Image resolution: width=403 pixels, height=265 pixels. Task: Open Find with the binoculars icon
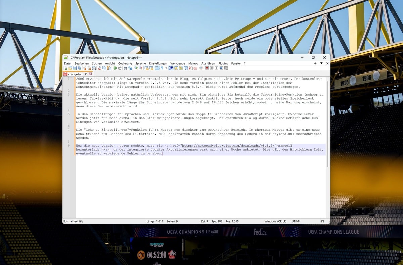(125, 68)
